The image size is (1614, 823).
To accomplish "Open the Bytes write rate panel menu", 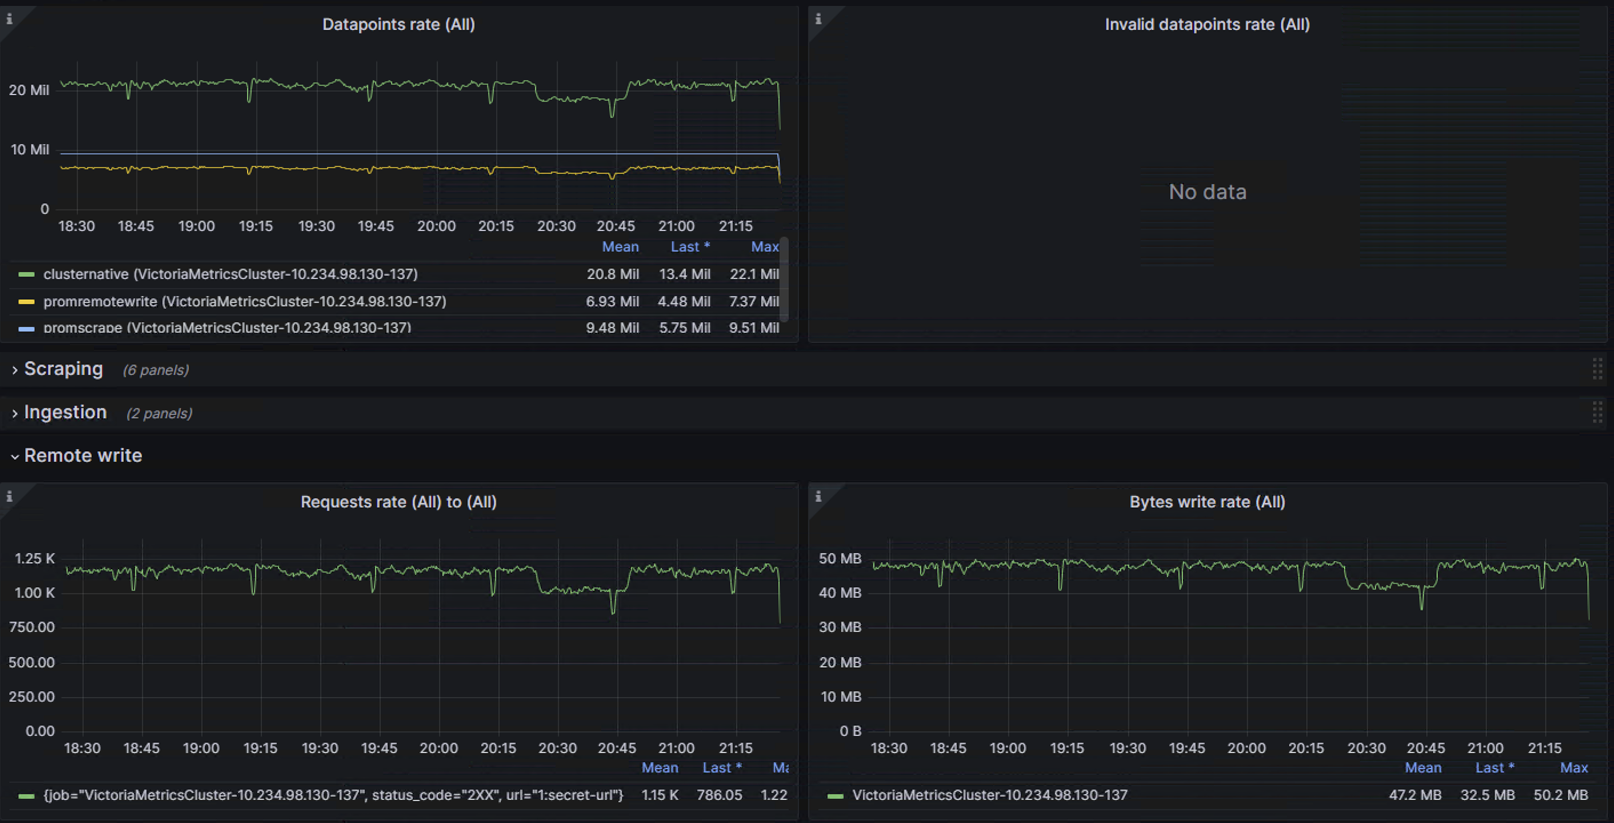I will pos(1208,502).
